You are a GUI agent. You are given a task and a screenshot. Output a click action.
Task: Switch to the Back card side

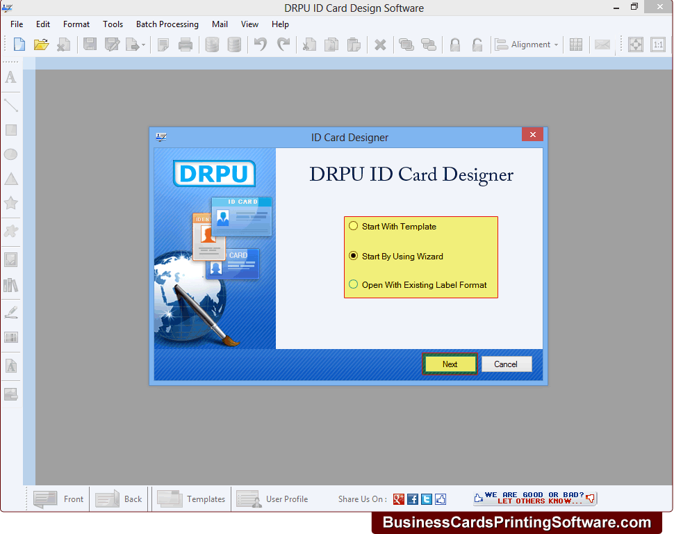point(119,499)
